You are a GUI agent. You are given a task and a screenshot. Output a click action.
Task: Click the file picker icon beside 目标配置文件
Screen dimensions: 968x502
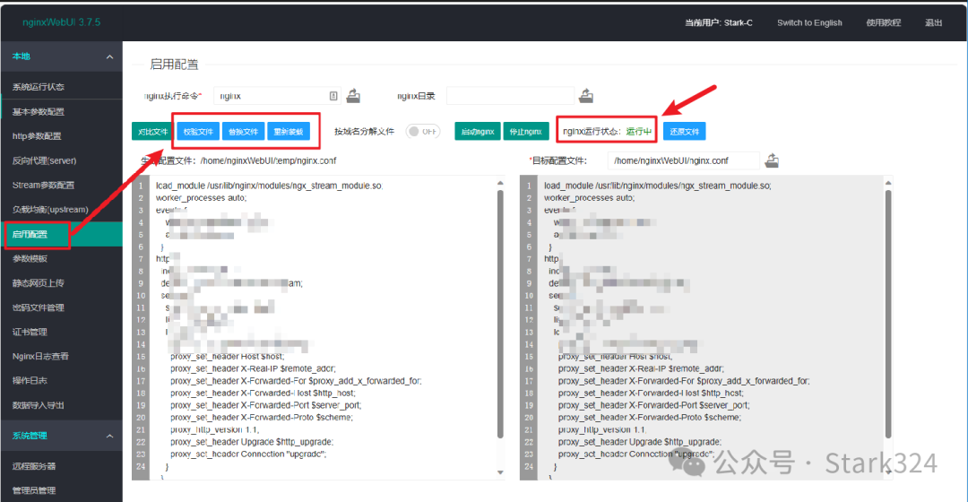pos(771,160)
